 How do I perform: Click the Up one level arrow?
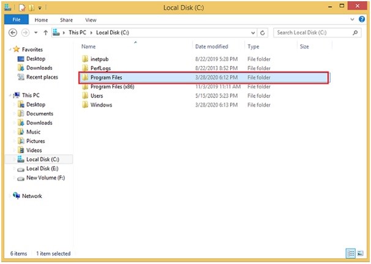point(45,32)
